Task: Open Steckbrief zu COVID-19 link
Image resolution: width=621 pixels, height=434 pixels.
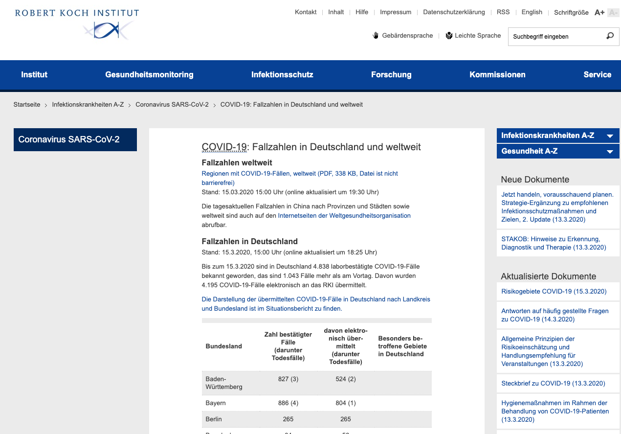Action: (x=553, y=384)
